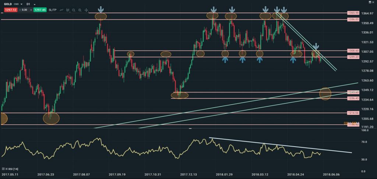Screen dimensions: 377x179
Task: Select the 1365.98 horizontal line label
Action: 353,13
